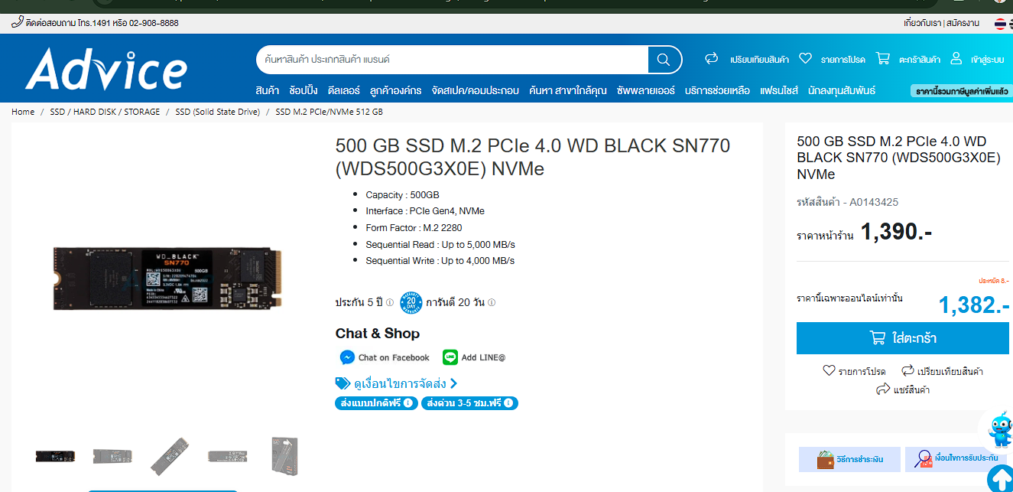Click inside the product search field
Viewport: 1013px width, 492px height.
(x=453, y=60)
